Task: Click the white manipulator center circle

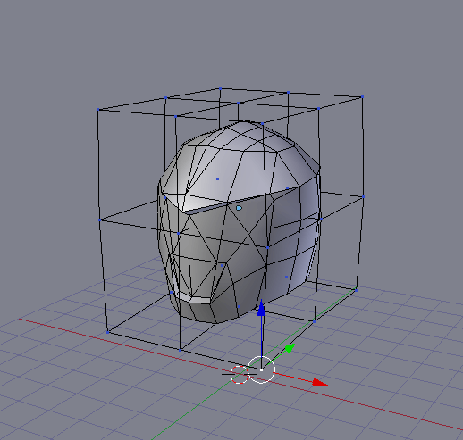Action: pyautogui.click(x=261, y=369)
